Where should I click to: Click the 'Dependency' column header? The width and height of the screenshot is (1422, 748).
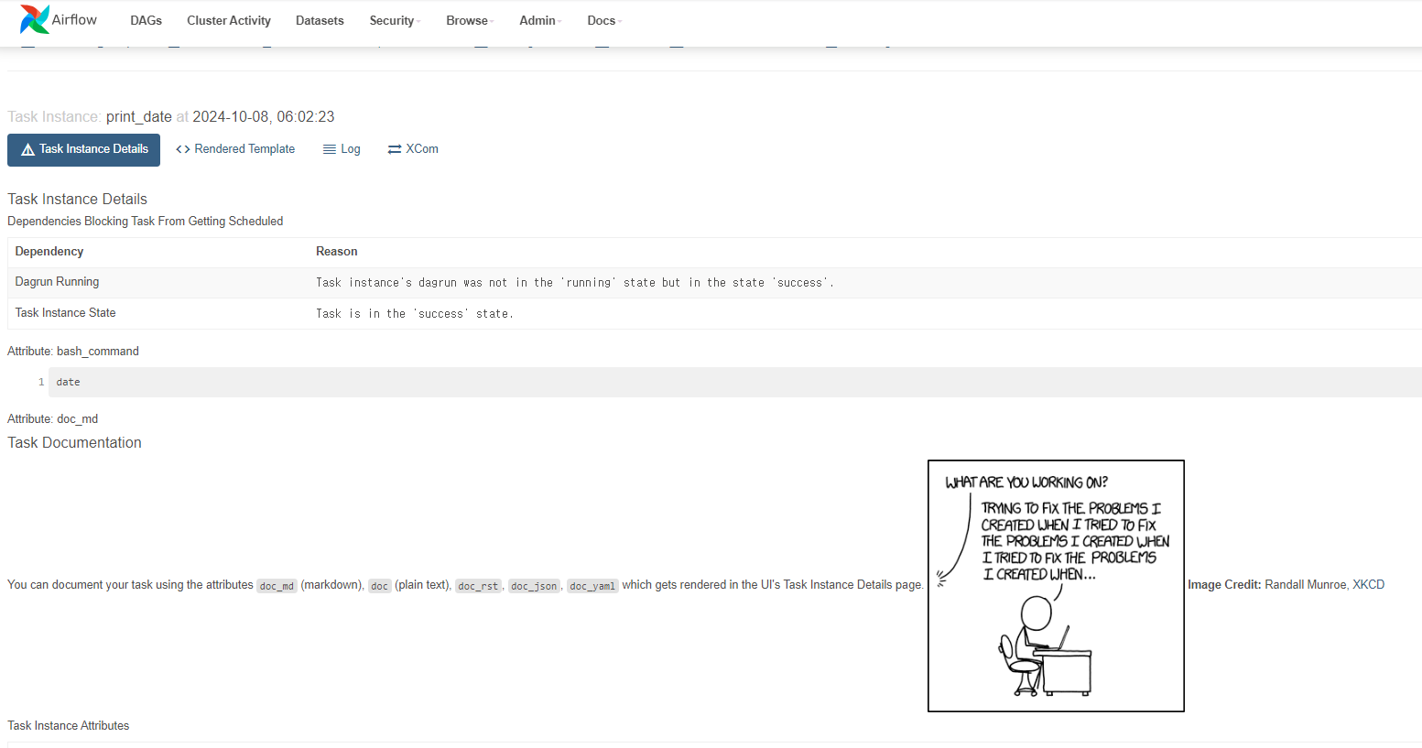(x=49, y=252)
